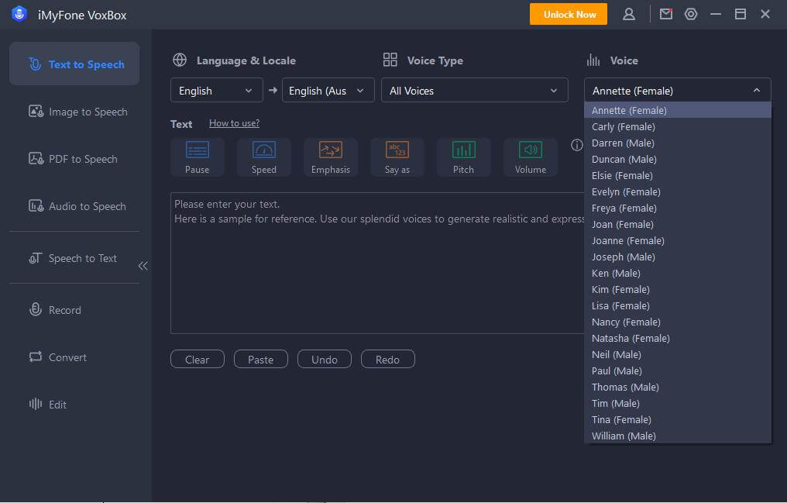Open the How to use? link
Image resolution: width=787 pixels, height=503 pixels.
pos(235,123)
